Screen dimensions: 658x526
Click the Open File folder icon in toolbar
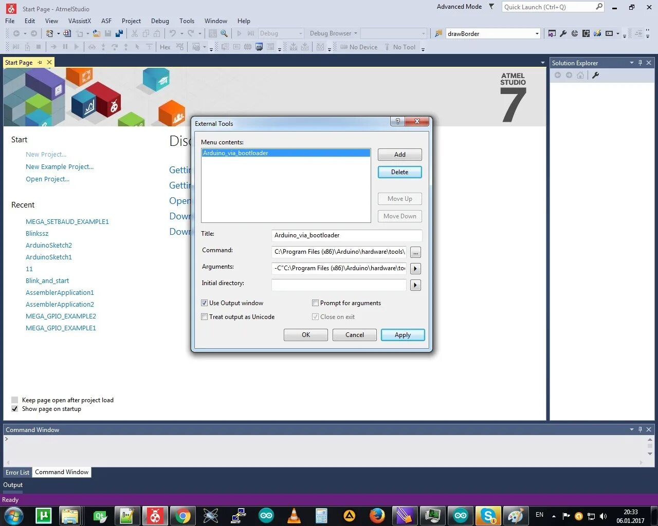(96, 33)
